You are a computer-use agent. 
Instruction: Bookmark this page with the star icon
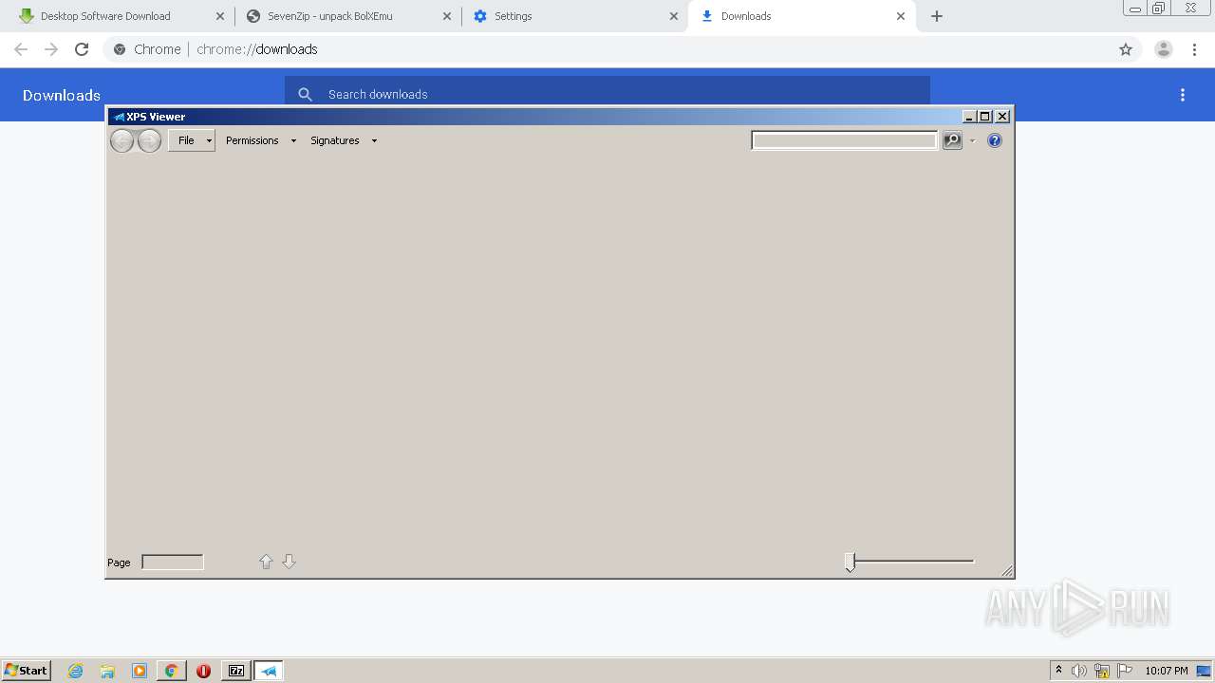[x=1126, y=49]
